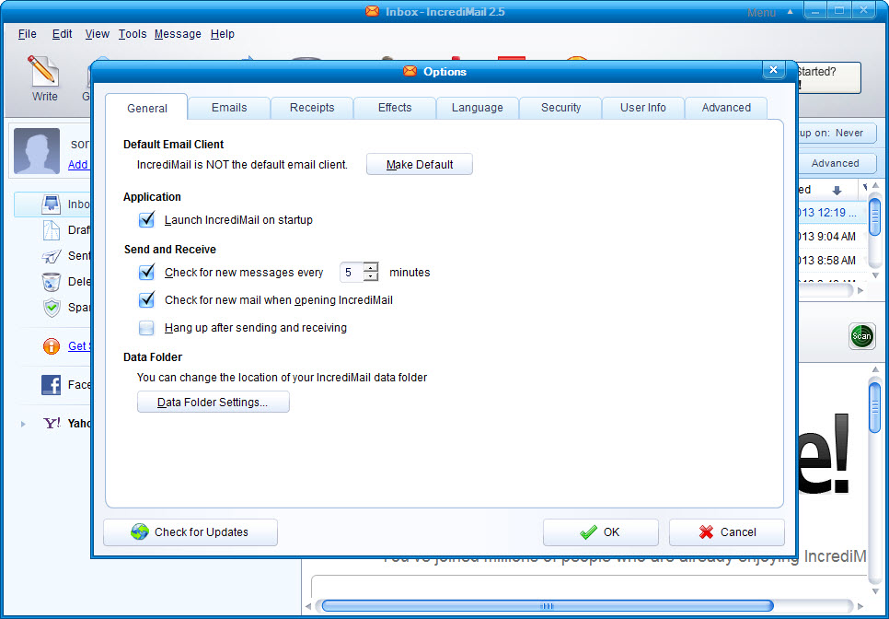Image resolution: width=889 pixels, height=619 pixels.
Task: Click the orange info icon beside Get link
Action: pyautogui.click(x=51, y=346)
